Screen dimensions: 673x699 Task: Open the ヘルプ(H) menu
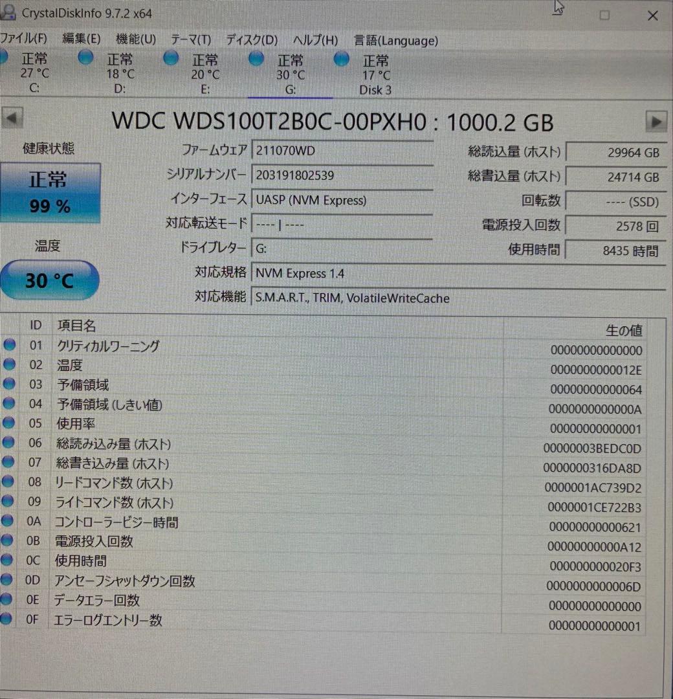(x=315, y=40)
